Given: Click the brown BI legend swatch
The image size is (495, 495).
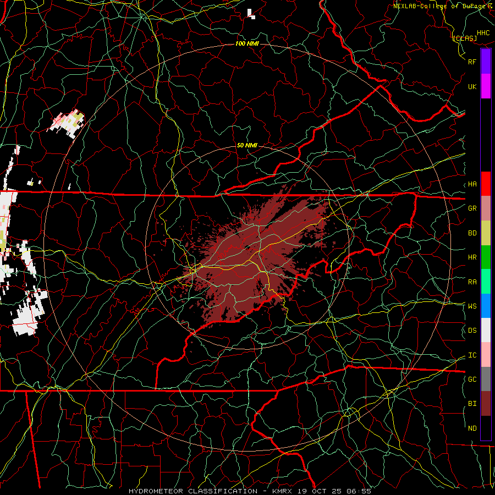Looking at the screenshot, I should point(486,404).
